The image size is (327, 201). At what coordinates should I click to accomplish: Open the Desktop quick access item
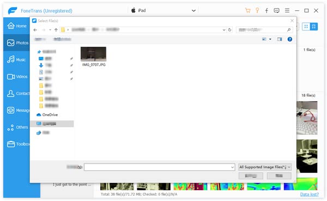click(45, 59)
